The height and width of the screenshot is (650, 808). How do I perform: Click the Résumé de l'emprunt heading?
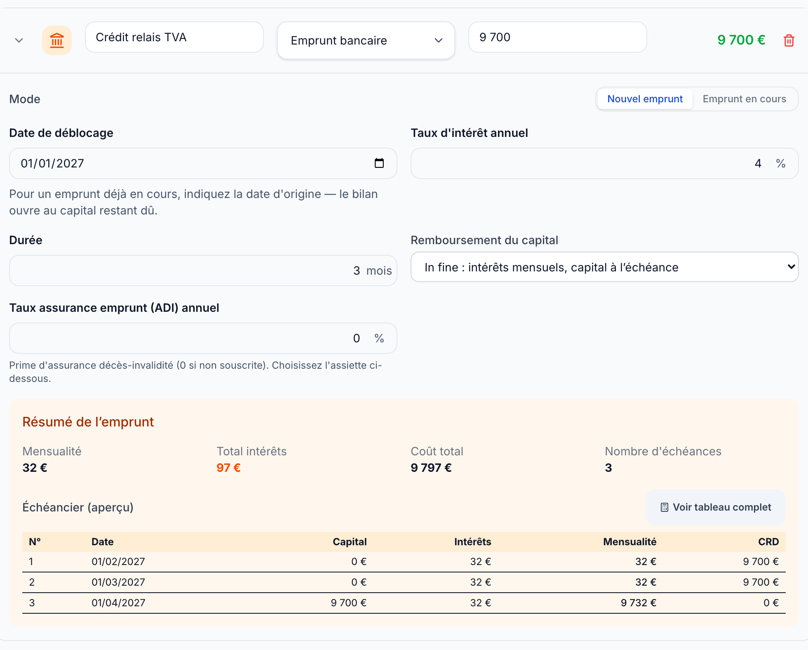pos(88,422)
